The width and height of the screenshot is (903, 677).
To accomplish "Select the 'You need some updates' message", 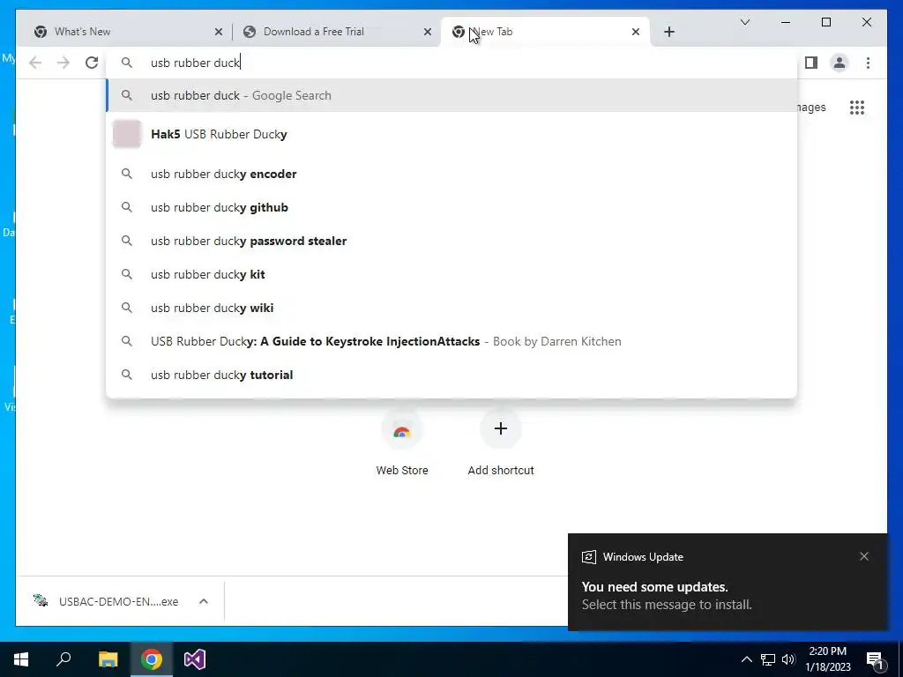I will point(655,587).
